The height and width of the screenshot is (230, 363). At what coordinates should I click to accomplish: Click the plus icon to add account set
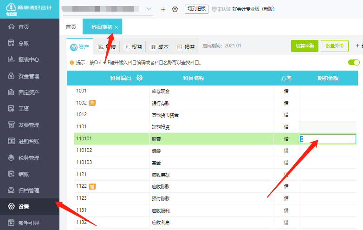(x=163, y=9)
